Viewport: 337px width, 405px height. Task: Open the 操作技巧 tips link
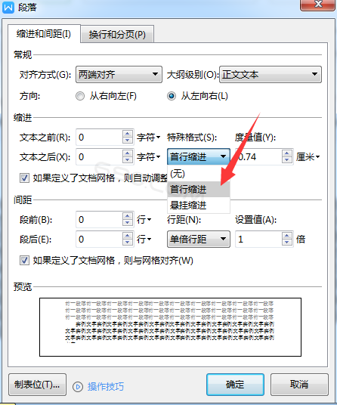106,387
